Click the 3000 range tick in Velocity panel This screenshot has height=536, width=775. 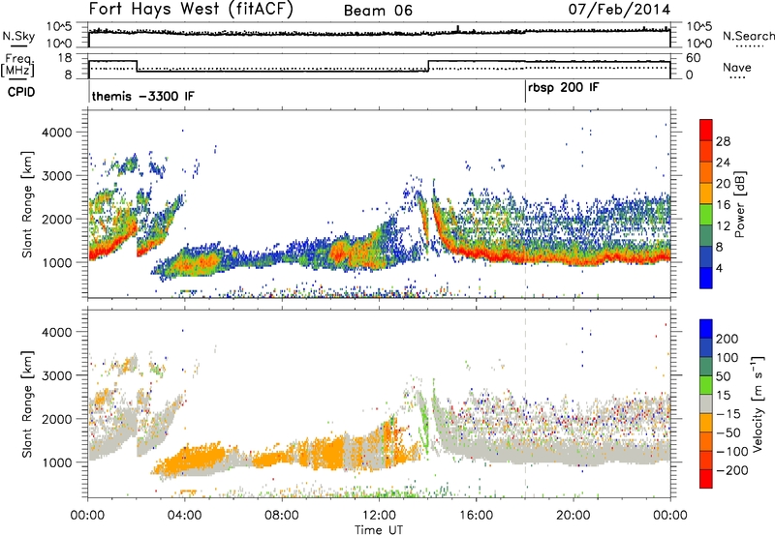point(56,375)
